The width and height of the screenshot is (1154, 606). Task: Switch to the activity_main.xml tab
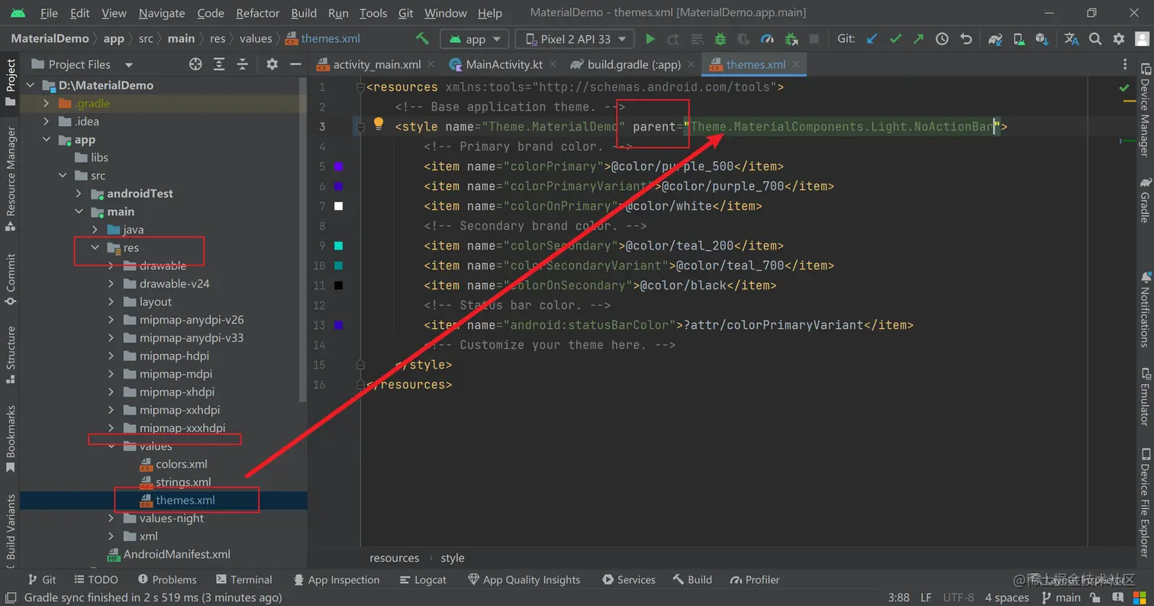pyautogui.click(x=377, y=65)
